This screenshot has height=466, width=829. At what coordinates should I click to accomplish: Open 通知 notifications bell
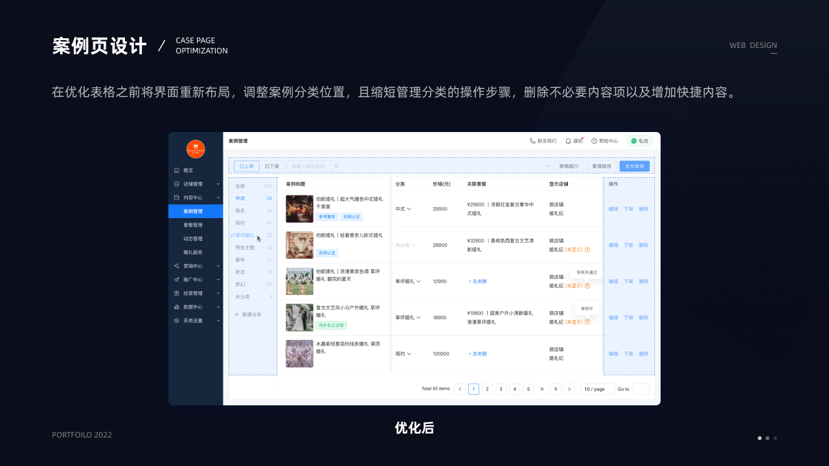click(x=574, y=140)
